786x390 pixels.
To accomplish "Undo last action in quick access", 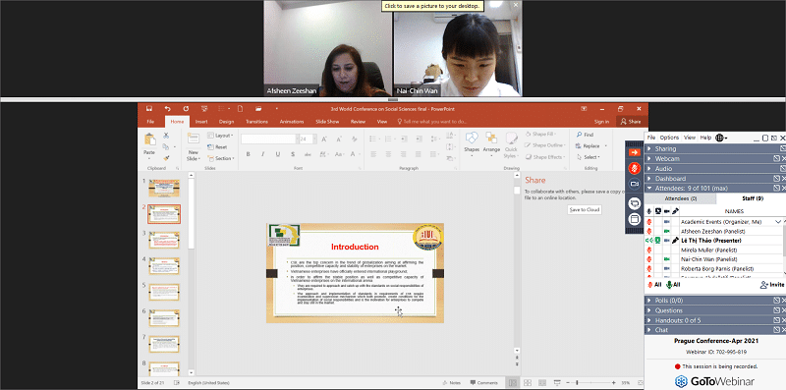I will [167, 108].
